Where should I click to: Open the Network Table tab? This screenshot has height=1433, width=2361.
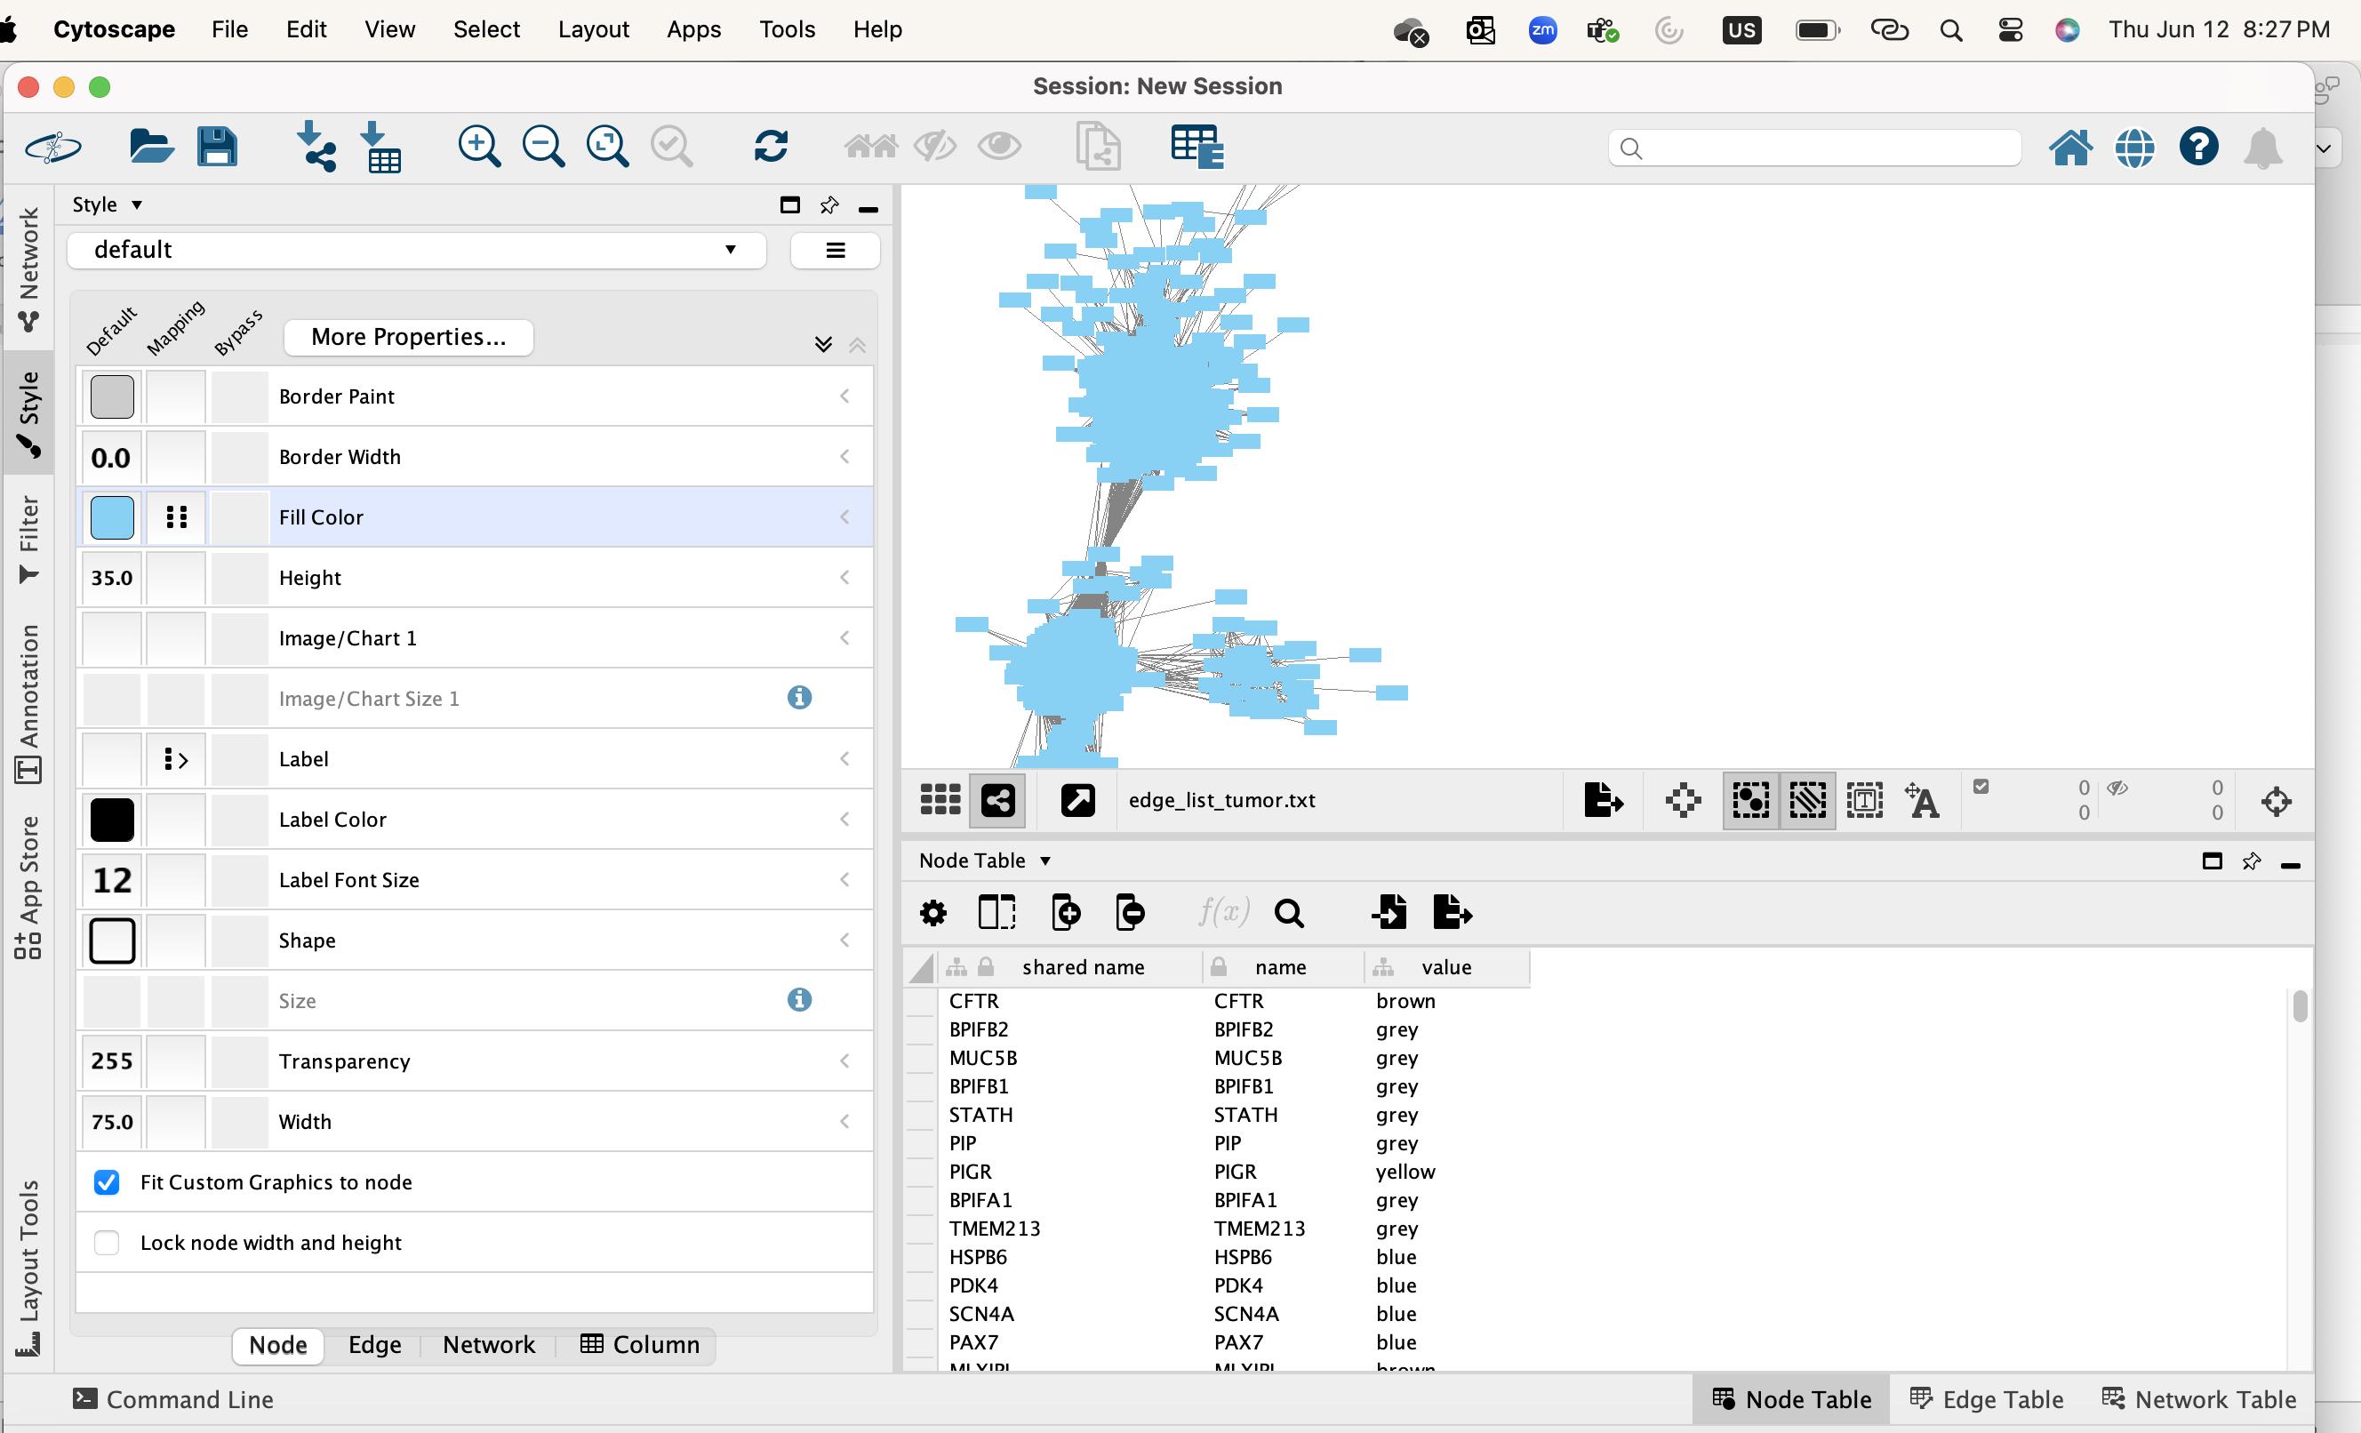(x=2199, y=1399)
